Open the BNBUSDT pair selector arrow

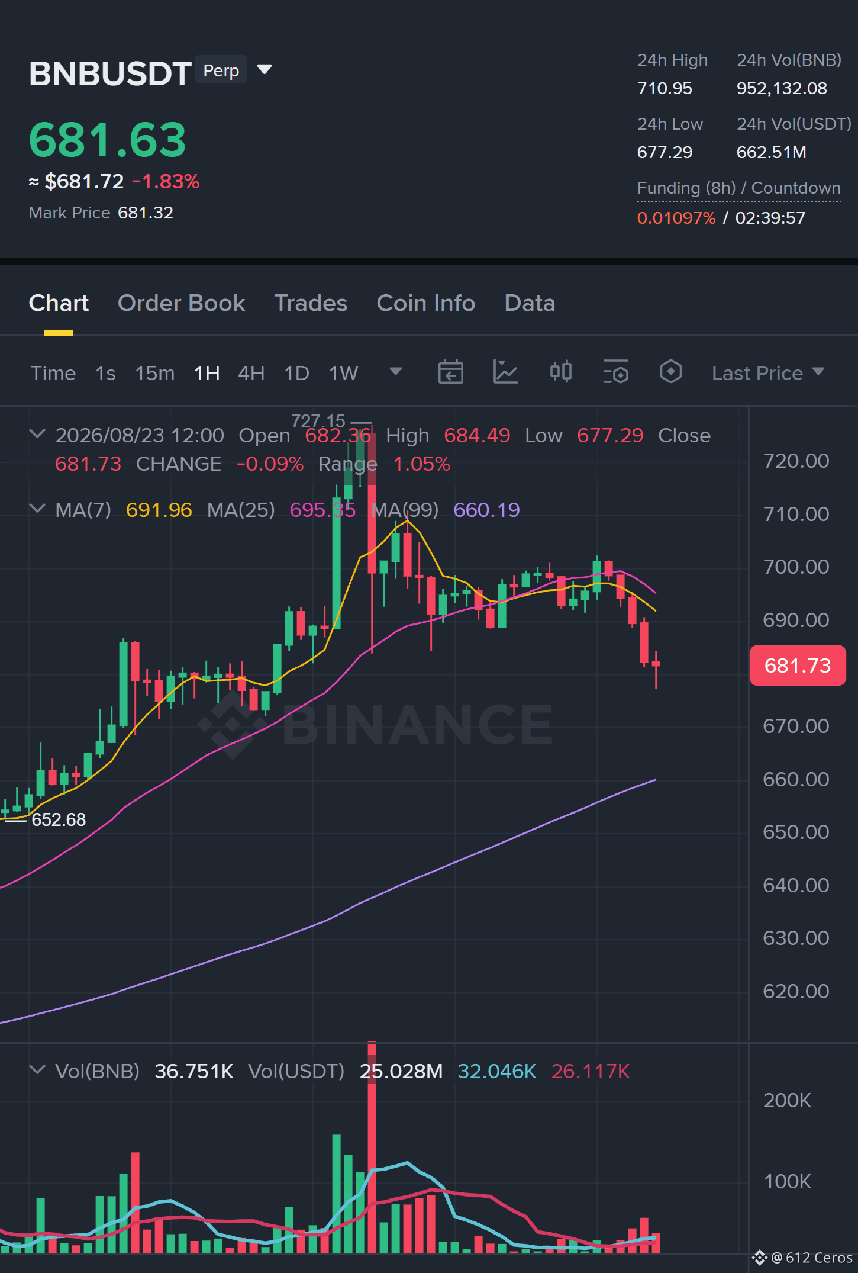[265, 70]
